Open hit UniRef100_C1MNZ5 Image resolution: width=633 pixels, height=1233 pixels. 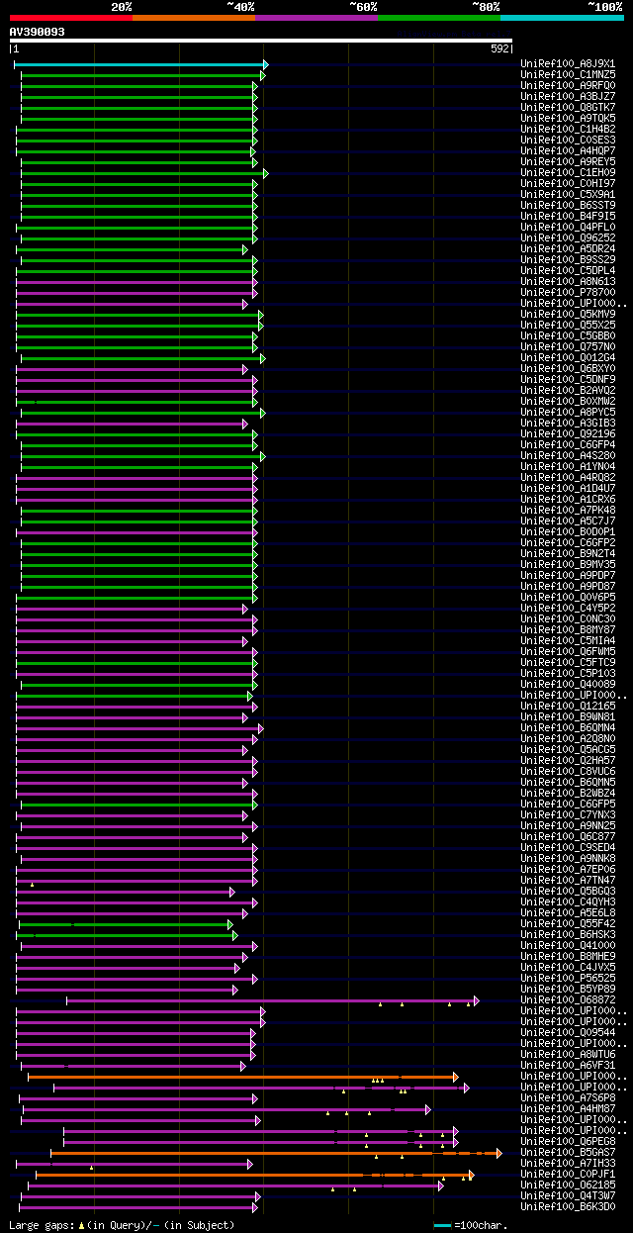click(x=568, y=75)
